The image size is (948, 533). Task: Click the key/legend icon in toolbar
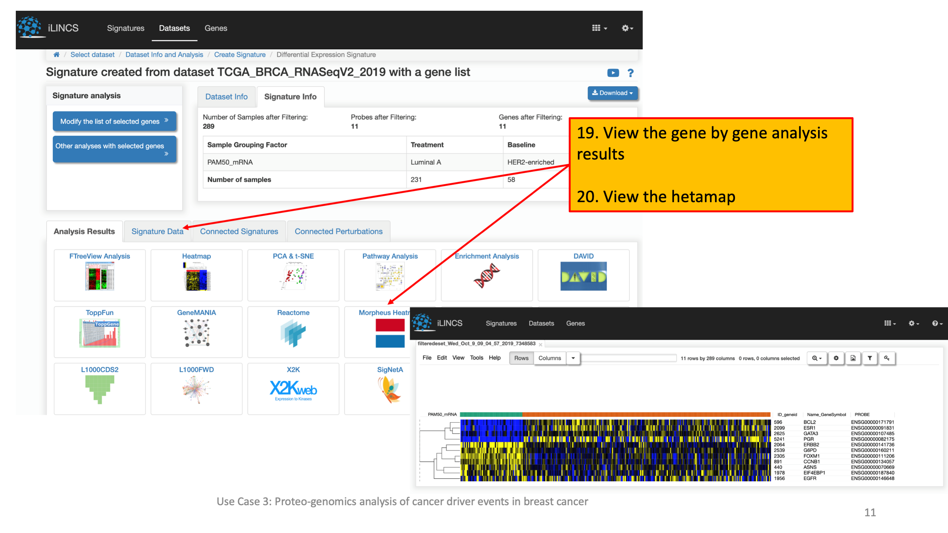point(887,358)
